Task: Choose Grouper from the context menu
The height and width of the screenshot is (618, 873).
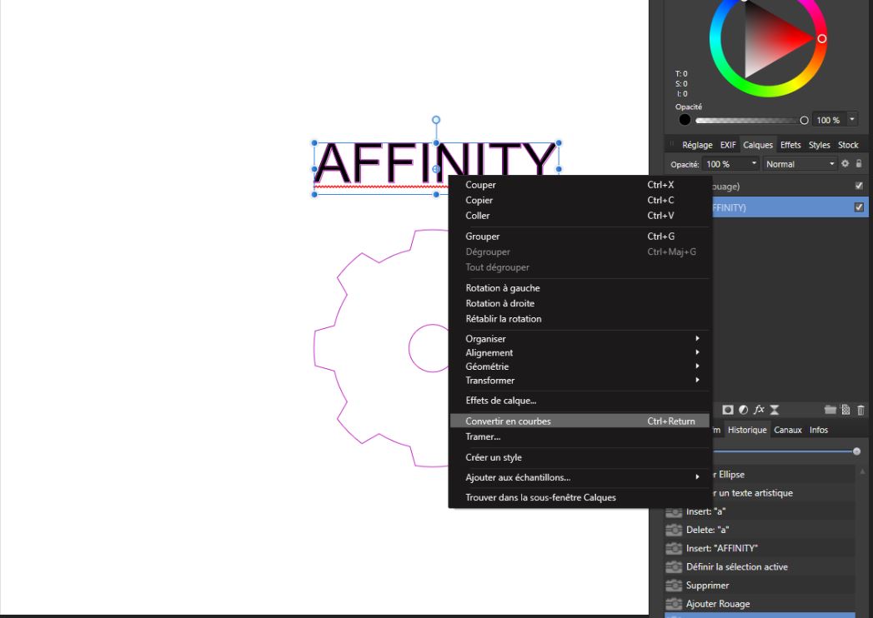Action: coord(579,236)
